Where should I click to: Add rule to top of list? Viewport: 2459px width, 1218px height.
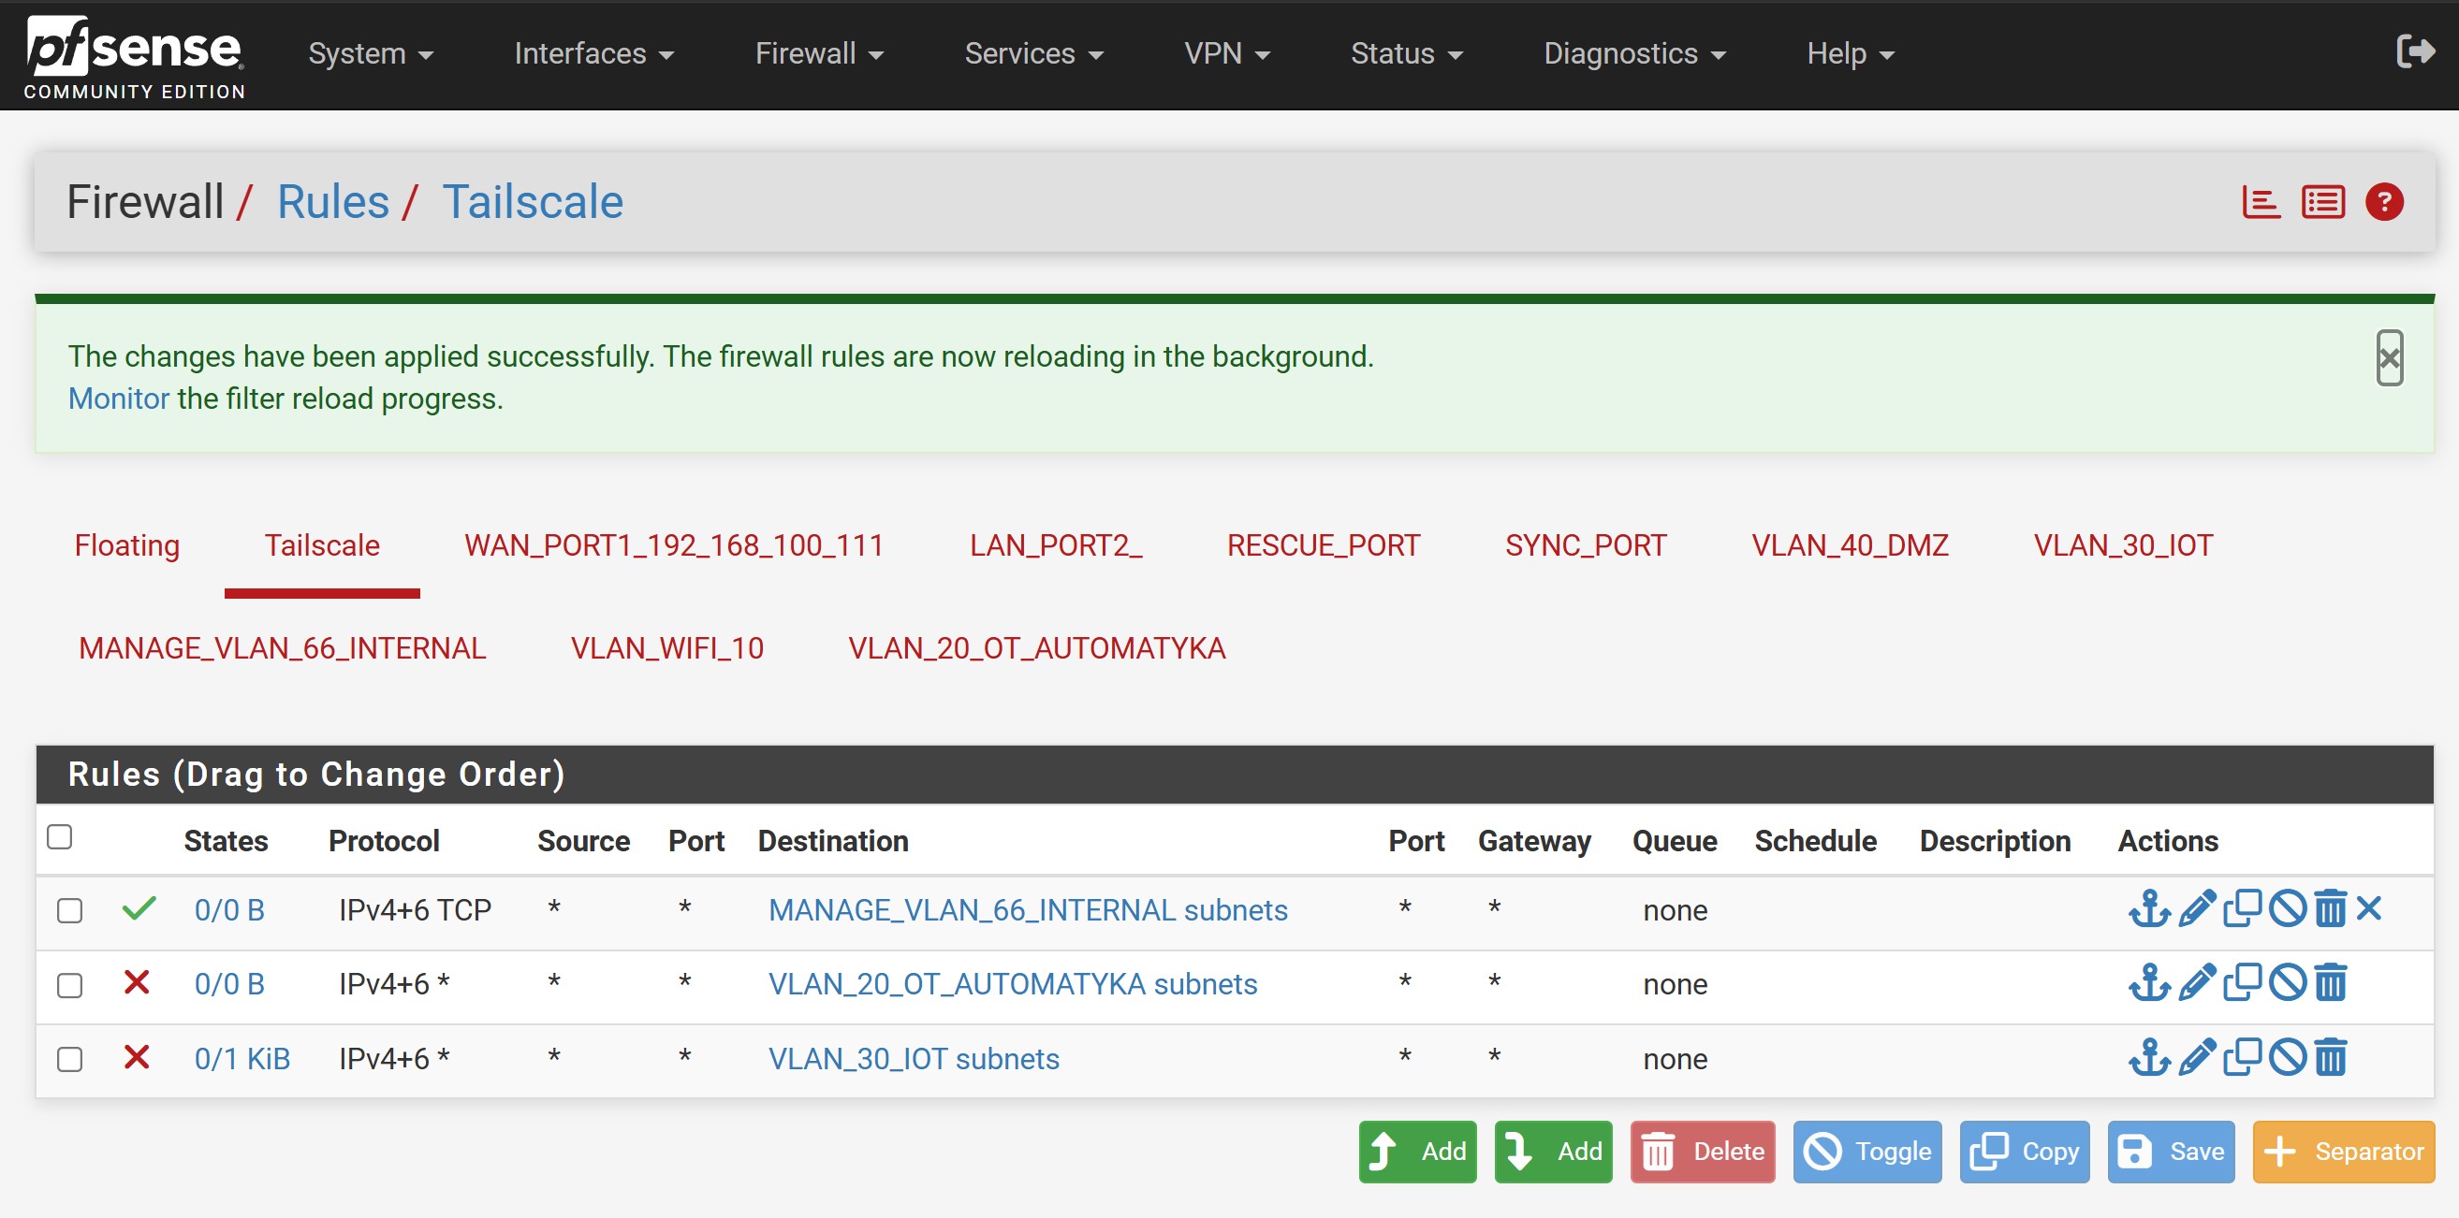pos(1417,1152)
